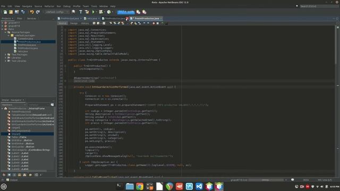Viewport: 340px width, 191px height.
Task: Click the Save All toolbar icon
Action: [x=23, y=12]
